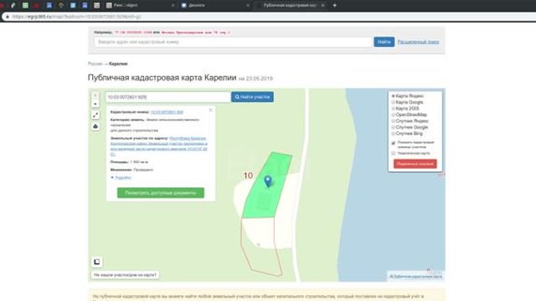
Task: Open the parcel address link in popup
Action: [x=159, y=146]
